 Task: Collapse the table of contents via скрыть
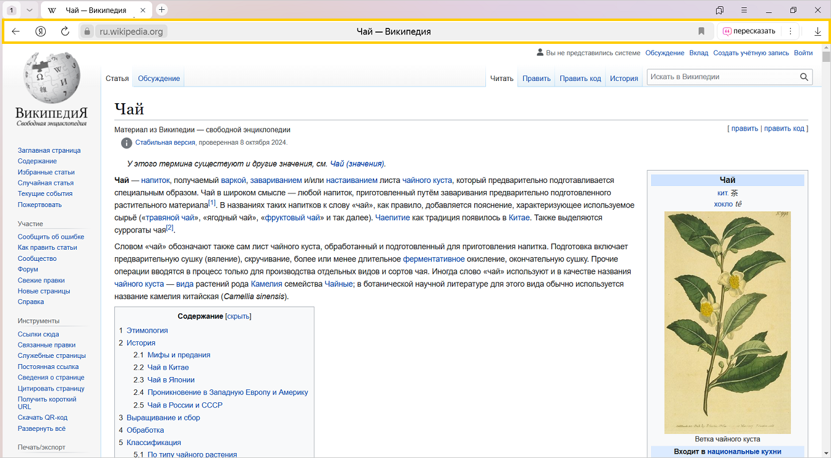click(x=238, y=316)
